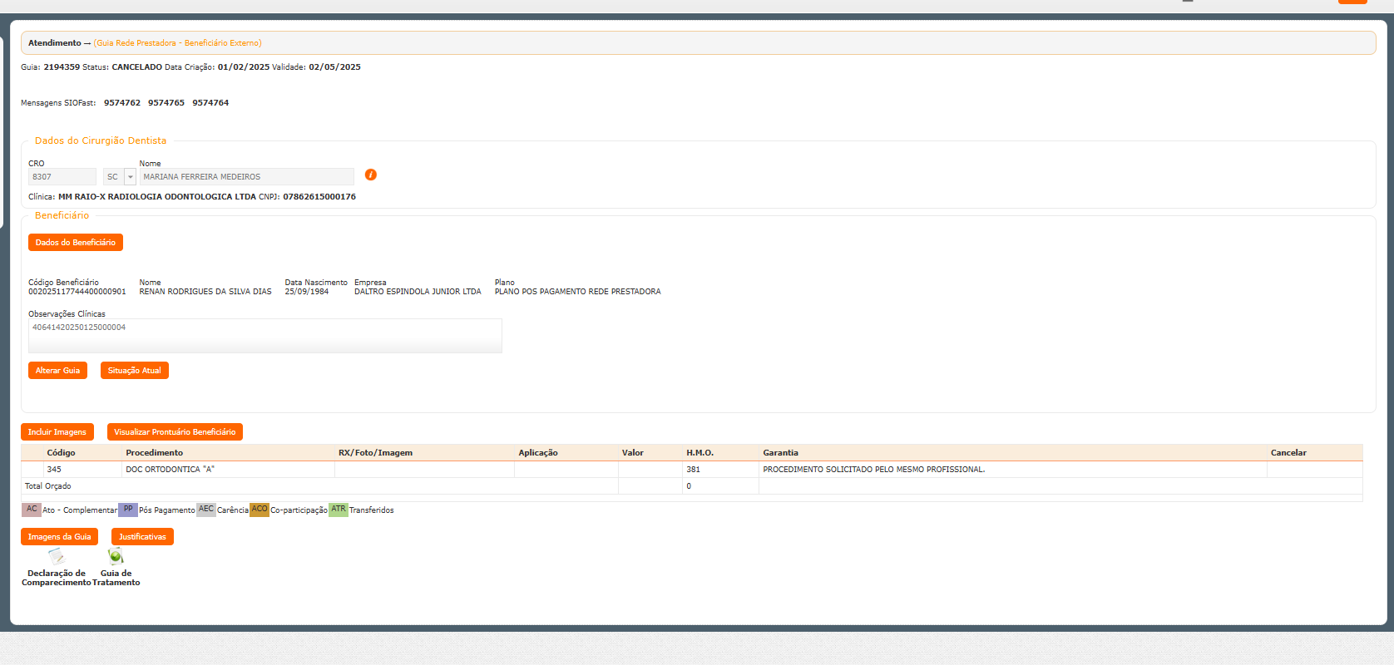Open SIOFast message 9574765
Image resolution: width=1394 pixels, height=665 pixels.
click(166, 103)
